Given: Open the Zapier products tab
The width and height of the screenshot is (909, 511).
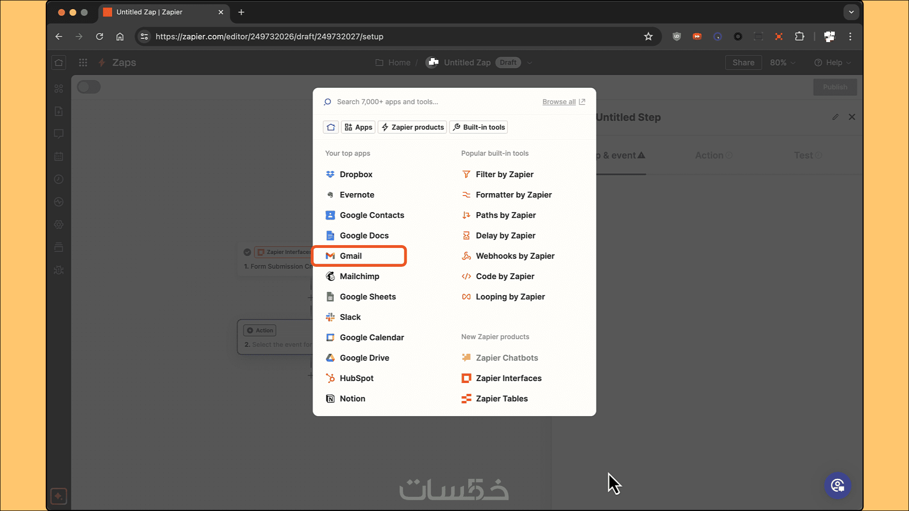Looking at the screenshot, I should pyautogui.click(x=412, y=127).
